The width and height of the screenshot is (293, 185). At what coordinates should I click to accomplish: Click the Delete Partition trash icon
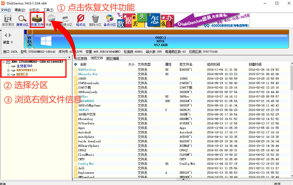[x=95, y=20]
